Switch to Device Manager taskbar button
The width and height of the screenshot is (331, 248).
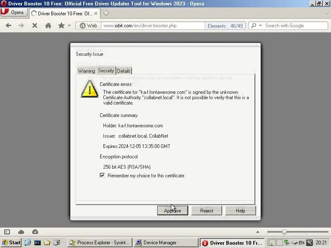point(166,243)
